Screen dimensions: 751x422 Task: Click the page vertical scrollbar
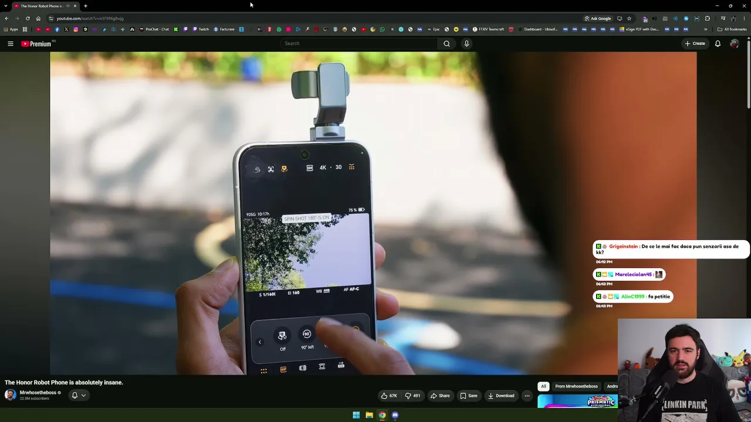749,73
